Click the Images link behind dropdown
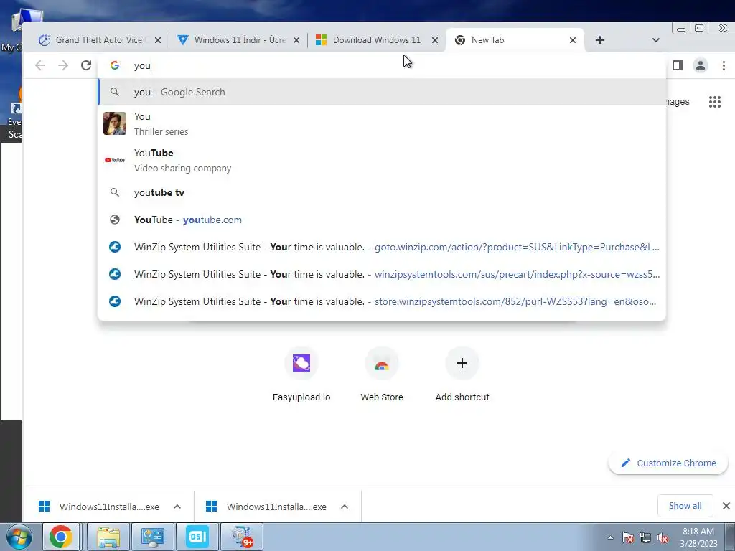Image resolution: width=735 pixels, height=551 pixels. click(x=678, y=102)
